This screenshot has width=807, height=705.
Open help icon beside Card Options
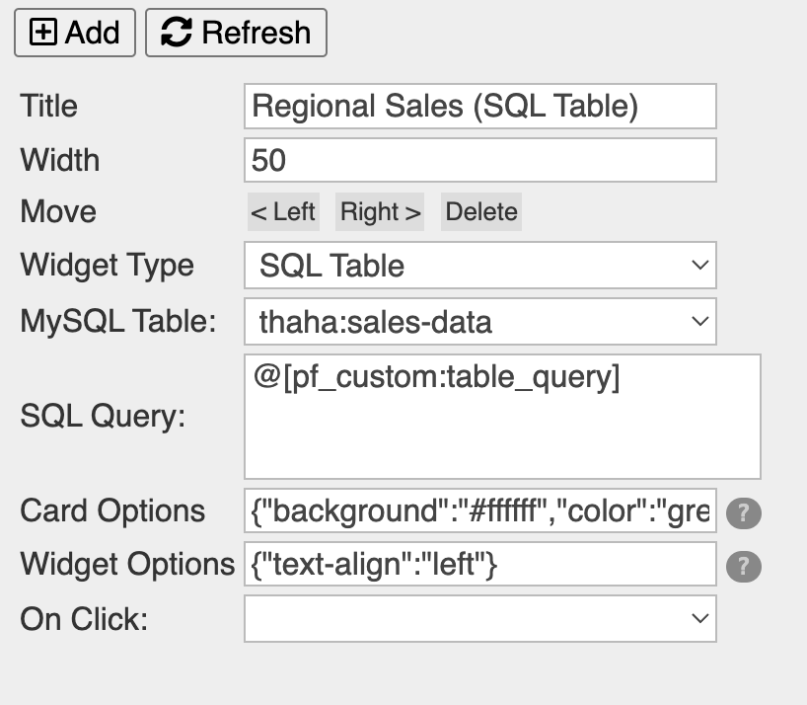(744, 513)
